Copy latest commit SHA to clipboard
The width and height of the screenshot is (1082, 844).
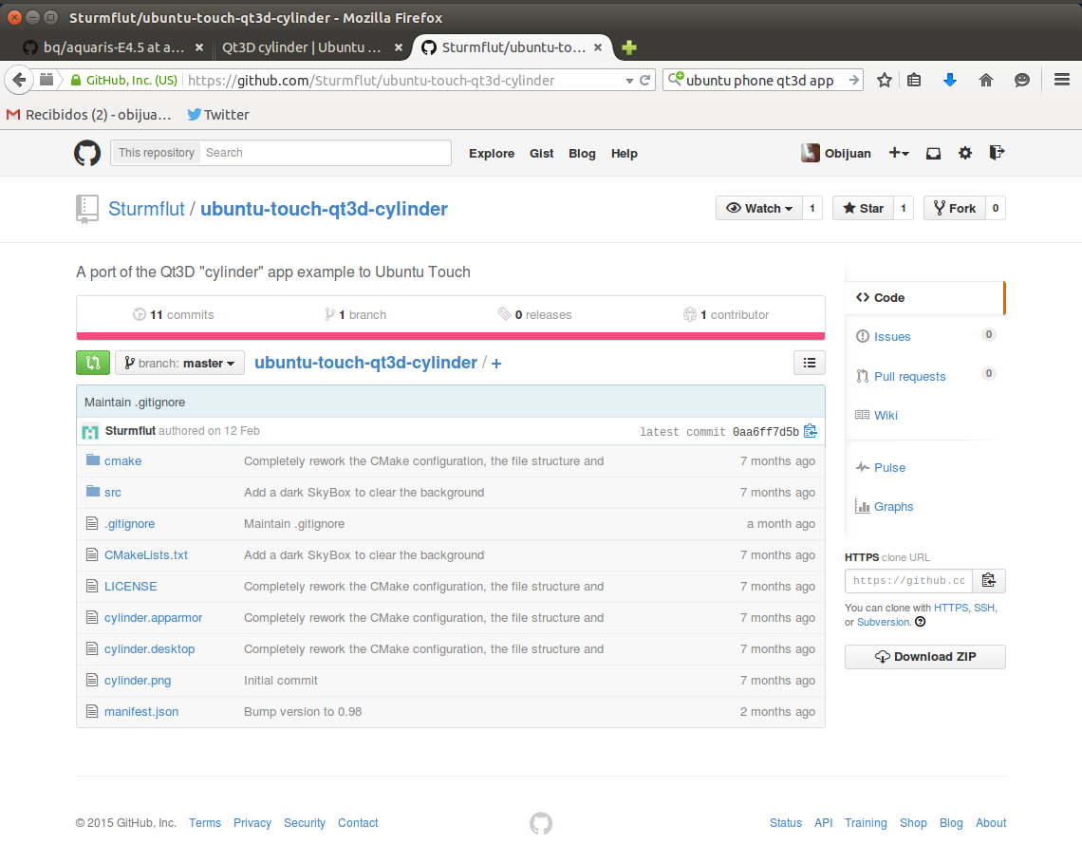[x=810, y=431]
